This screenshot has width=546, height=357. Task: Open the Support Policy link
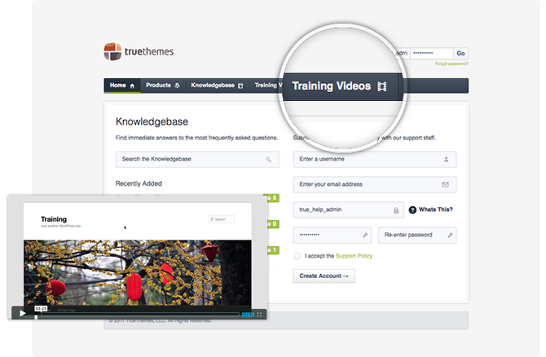tap(354, 256)
